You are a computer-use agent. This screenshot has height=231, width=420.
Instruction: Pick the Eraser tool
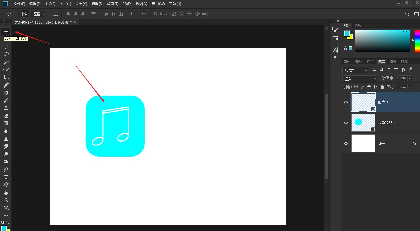6,116
